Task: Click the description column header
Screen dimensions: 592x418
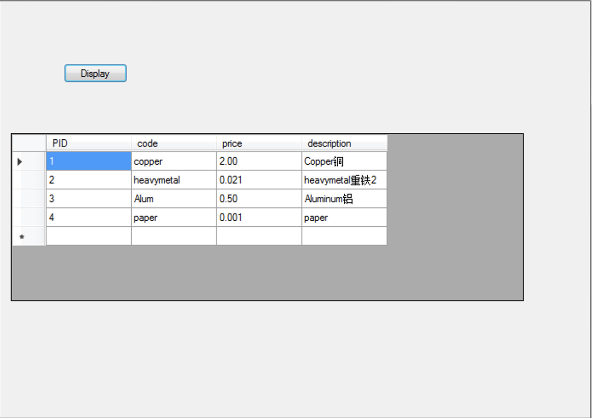Action: [x=343, y=143]
